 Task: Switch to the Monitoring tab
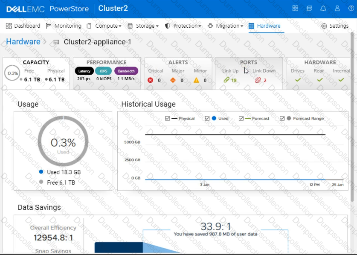point(64,26)
